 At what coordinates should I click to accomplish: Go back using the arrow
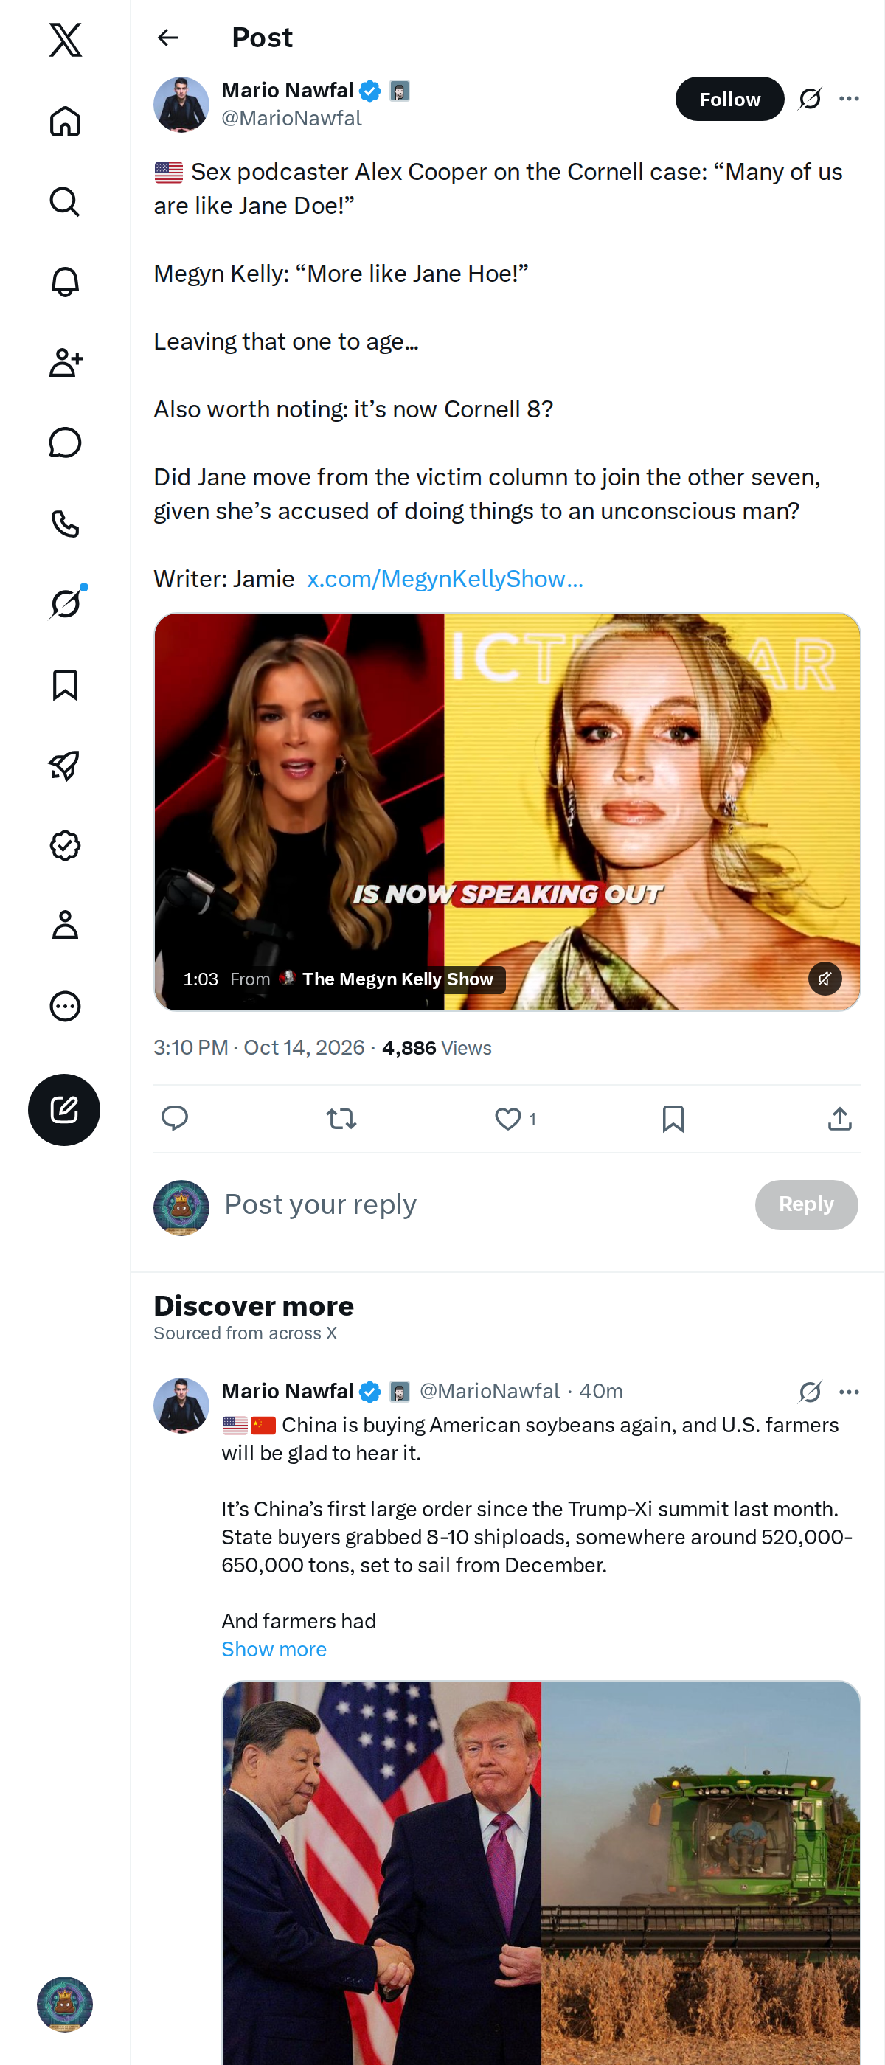(x=167, y=38)
